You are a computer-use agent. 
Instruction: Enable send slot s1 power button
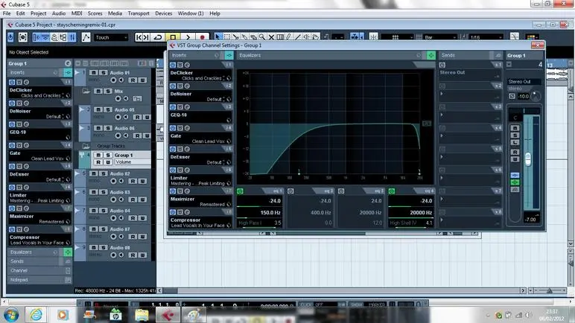[442, 65]
